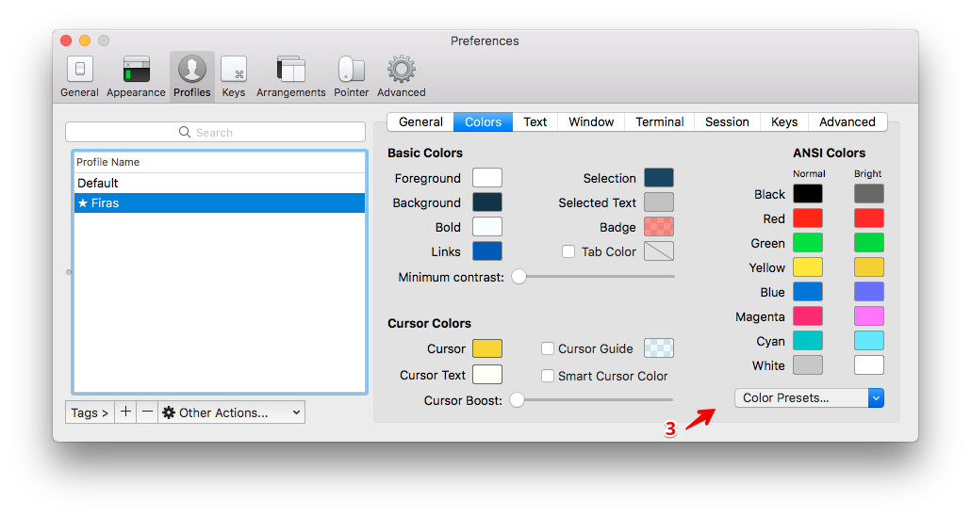
Task: Open the Keys preferences toolbar icon
Action: click(234, 70)
